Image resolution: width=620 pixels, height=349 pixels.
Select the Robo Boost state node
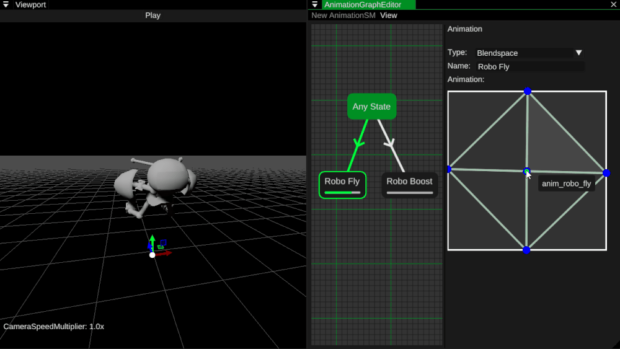pos(409,182)
